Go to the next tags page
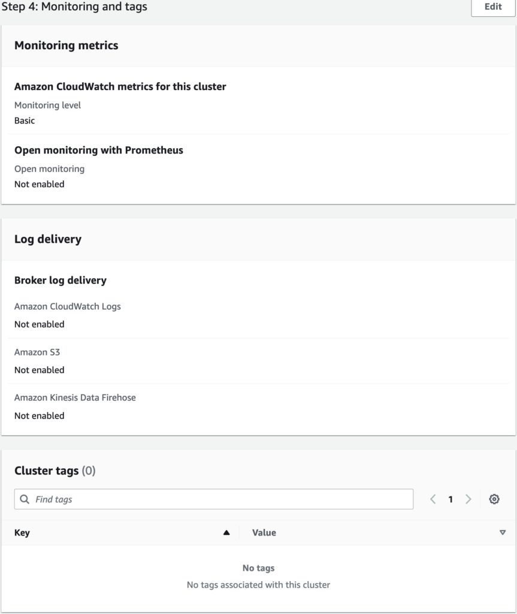Image resolution: width=517 pixels, height=614 pixels. (468, 499)
